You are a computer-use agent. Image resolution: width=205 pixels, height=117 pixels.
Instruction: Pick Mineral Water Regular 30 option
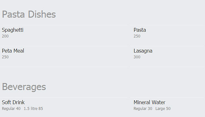point(143,109)
